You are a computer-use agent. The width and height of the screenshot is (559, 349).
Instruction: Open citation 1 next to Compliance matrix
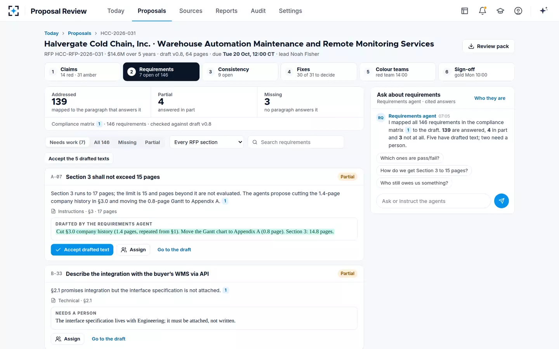[99, 124]
